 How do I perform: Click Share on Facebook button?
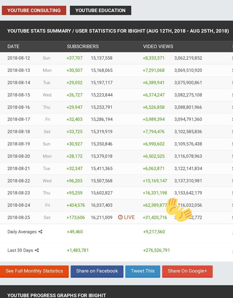97,271
